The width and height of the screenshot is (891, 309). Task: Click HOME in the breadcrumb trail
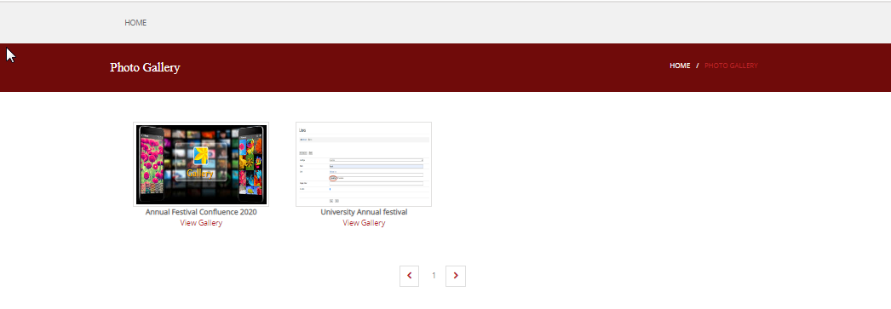coord(680,66)
